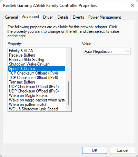Select UDP Checksum Offload (IPv6)
Viewport: 138px width, 157px height.
(x=37, y=91)
